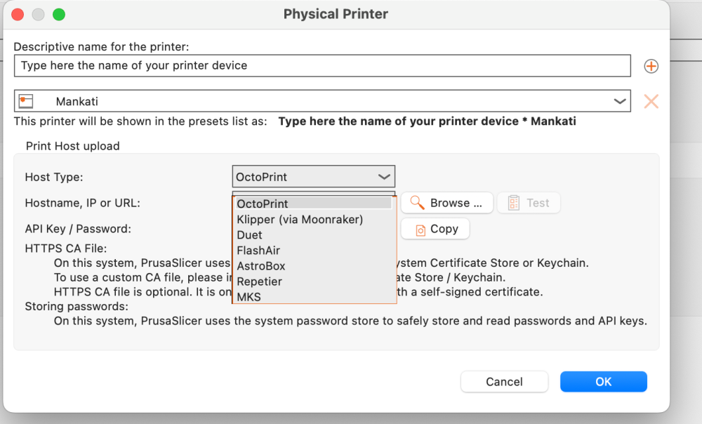The height and width of the screenshot is (424, 702).
Task: Click the magnifier icon on Browse button
Action: [418, 203]
